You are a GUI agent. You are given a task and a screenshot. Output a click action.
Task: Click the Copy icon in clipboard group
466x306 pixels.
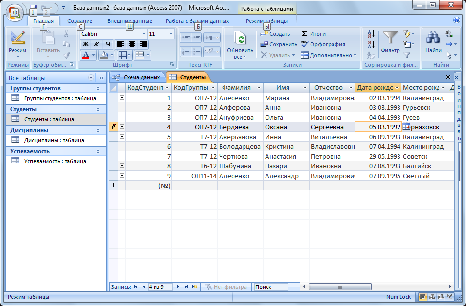[x=67, y=44]
